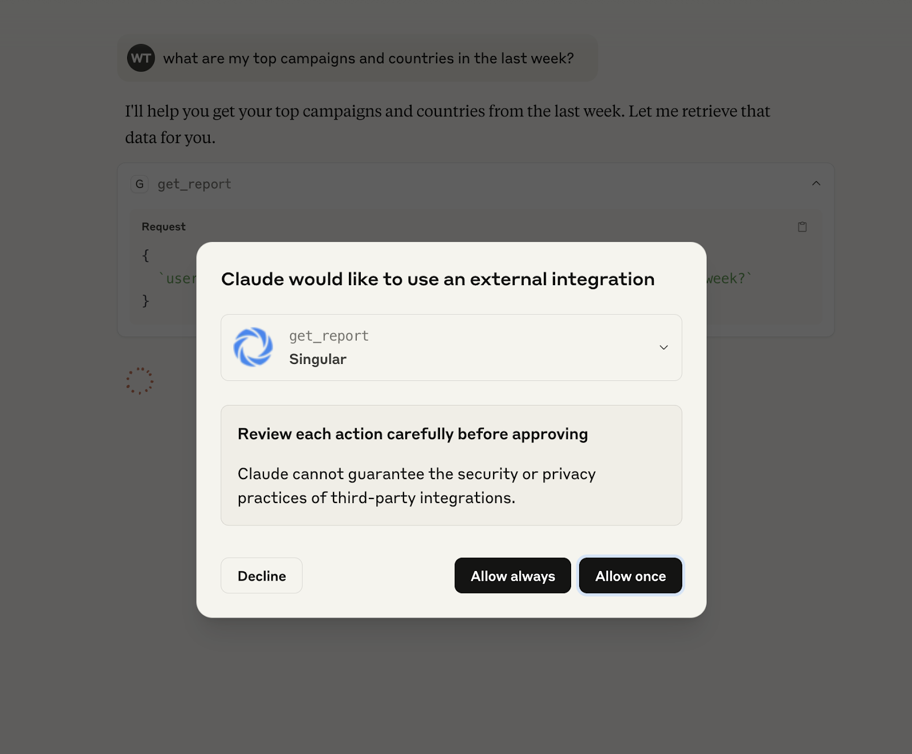Viewport: 912px width, 754px height.
Task: Click the WT user avatar
Action: [x=141, y=58]
